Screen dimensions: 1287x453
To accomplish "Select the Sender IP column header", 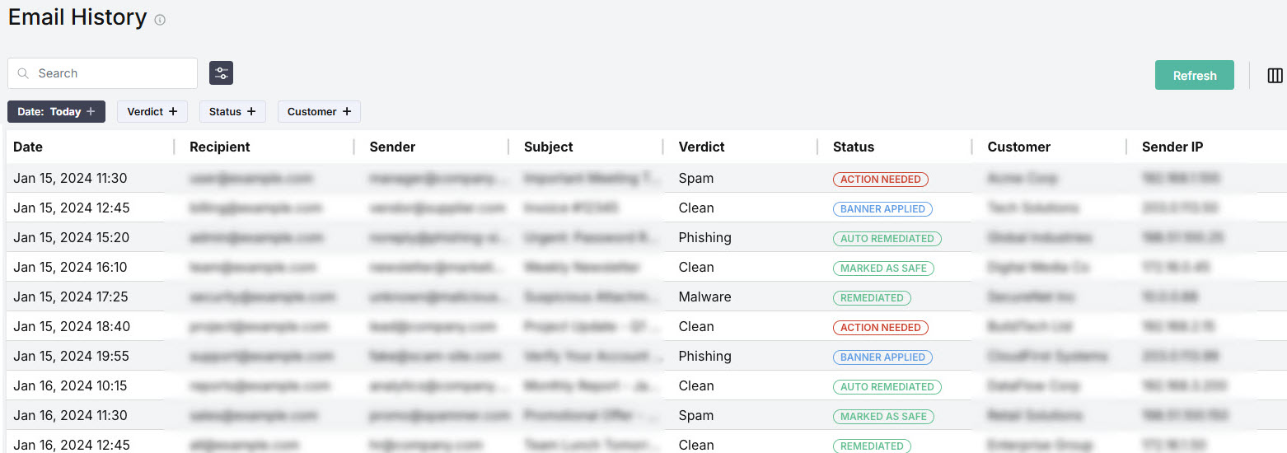I will pos(1172,147).
